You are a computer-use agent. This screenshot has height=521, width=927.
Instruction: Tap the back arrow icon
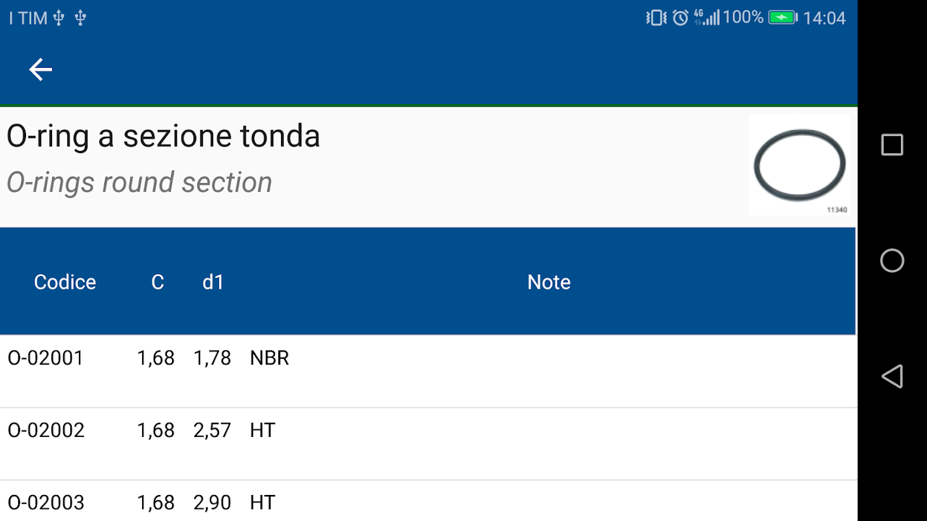tap(40, 70)
